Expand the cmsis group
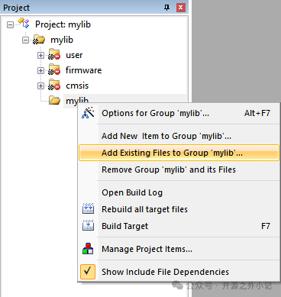281x297 pixels. click(40, 86)
